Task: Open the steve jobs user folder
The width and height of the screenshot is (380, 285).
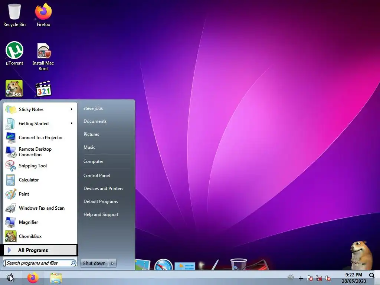Action: (x=93, y=108)
